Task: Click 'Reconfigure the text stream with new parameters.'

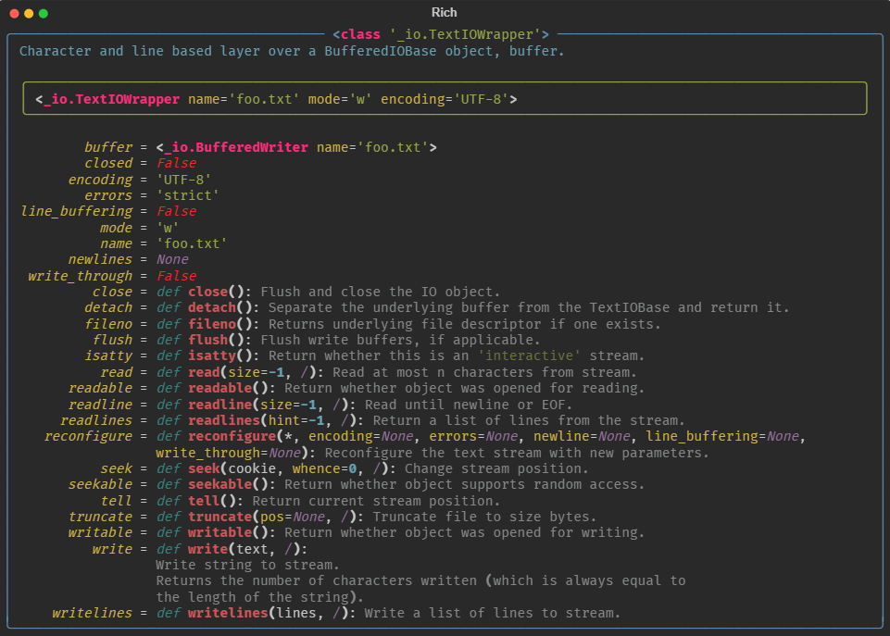Action: pos(517,454)
